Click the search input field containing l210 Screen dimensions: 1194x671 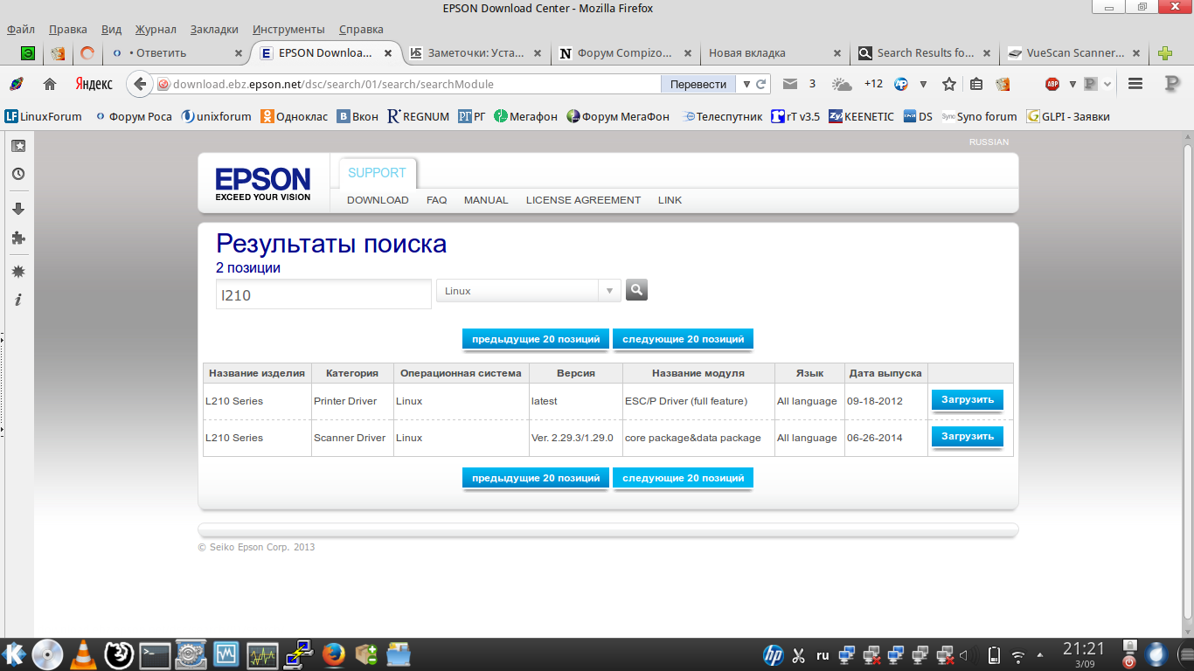point(324,294)
